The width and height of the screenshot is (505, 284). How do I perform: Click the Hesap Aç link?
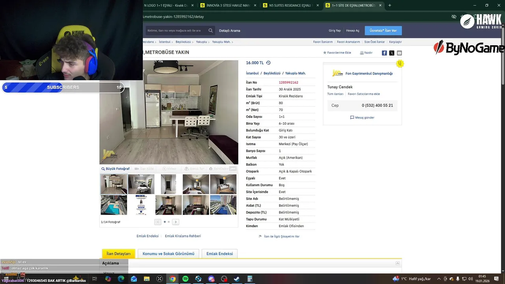(353, 30)
